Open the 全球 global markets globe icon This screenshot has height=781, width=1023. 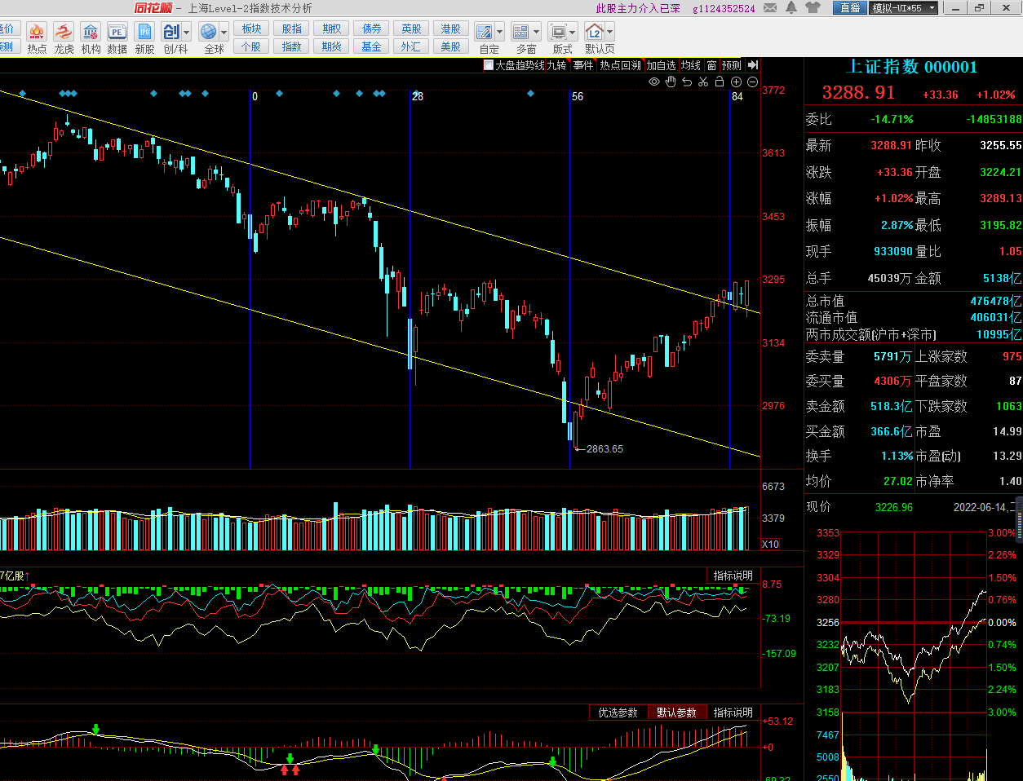(209, 32)
